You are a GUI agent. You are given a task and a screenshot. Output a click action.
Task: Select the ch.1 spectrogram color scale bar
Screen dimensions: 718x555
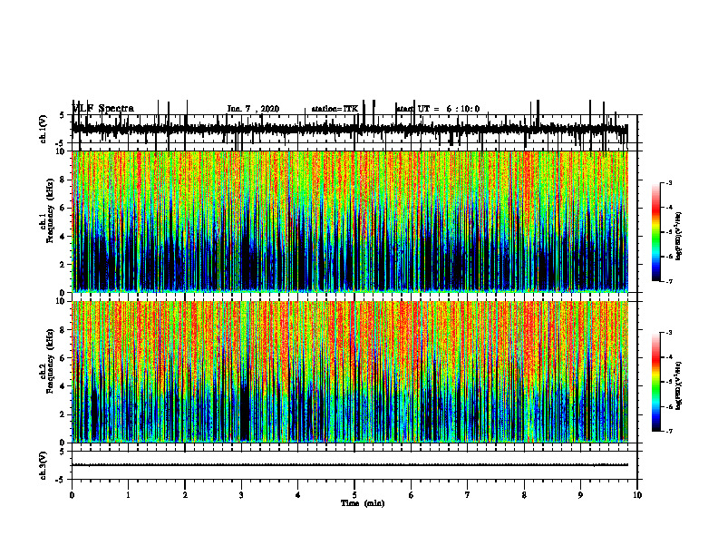pos(656,232)
